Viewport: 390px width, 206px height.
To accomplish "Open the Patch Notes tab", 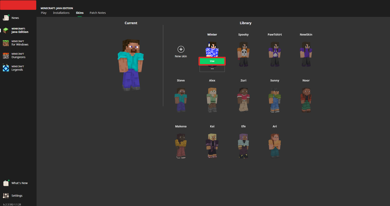I will pos(97,13).
